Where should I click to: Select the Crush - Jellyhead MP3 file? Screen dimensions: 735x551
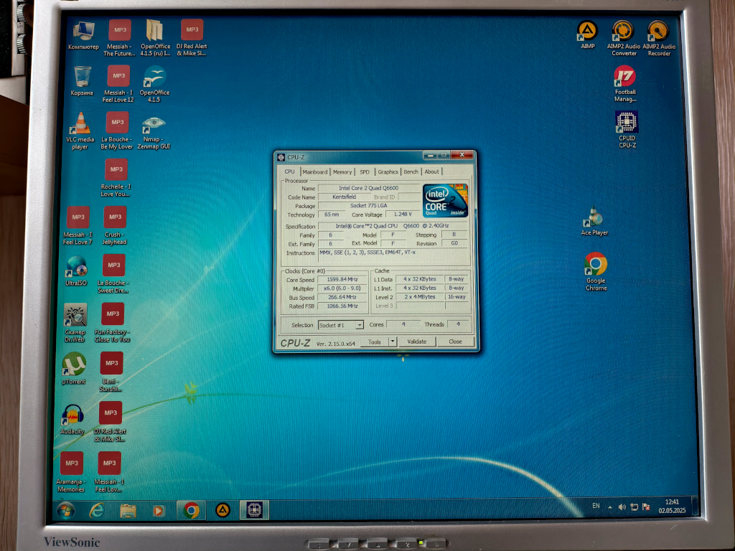[x=115, y=226]
